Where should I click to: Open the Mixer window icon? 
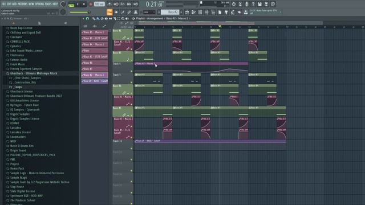[x=206, y=12]
